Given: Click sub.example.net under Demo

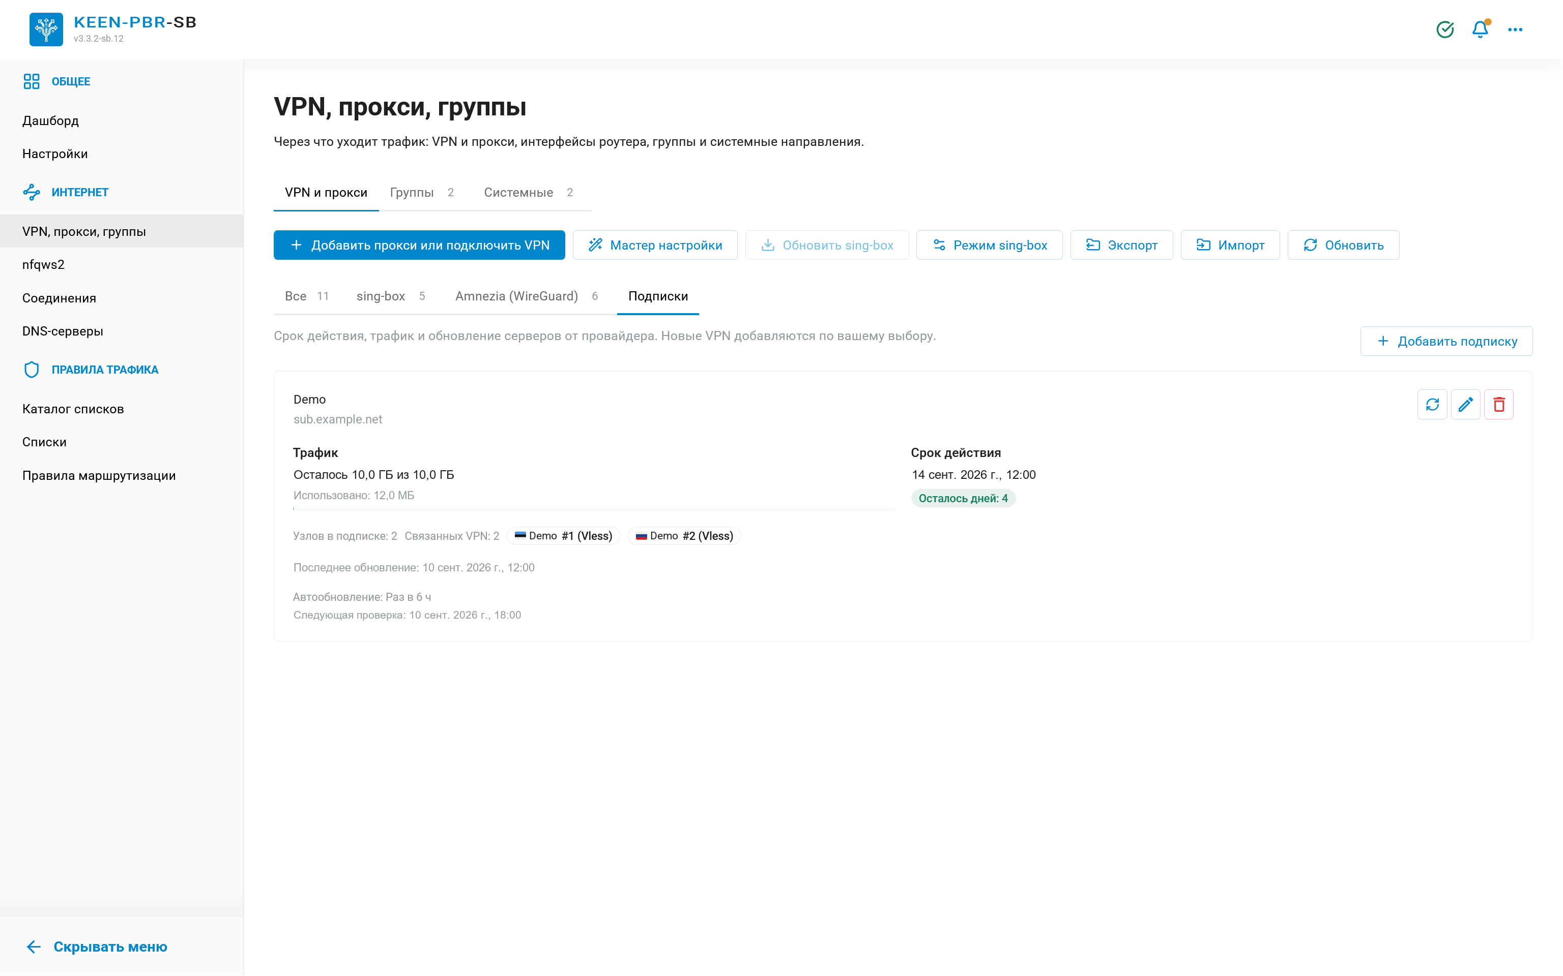Looking at the screenshot, I should (338, 419).
